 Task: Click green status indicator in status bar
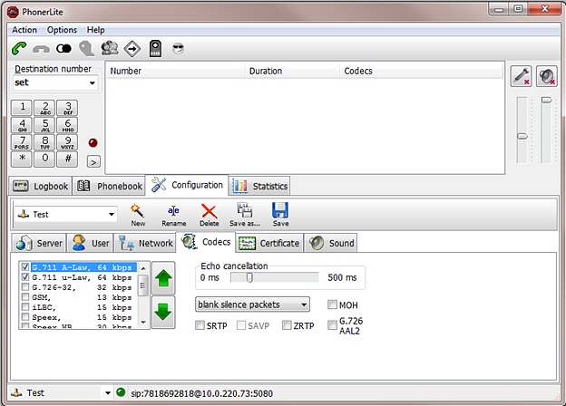tap(121, 392)
